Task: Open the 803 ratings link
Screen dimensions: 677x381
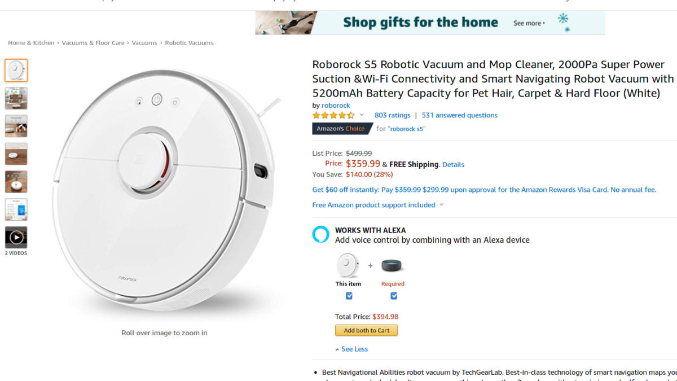Action: [x=392, y=115]
